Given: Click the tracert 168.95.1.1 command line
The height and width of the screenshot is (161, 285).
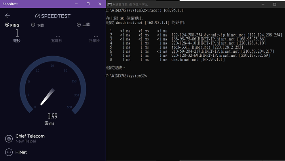Looking at the screenshot, I should click(145, 10).
